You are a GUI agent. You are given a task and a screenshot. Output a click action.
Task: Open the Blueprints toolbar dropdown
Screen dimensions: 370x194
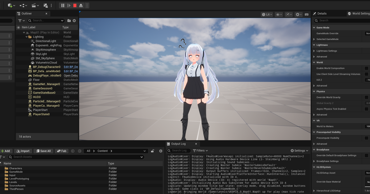pos(23,5)
